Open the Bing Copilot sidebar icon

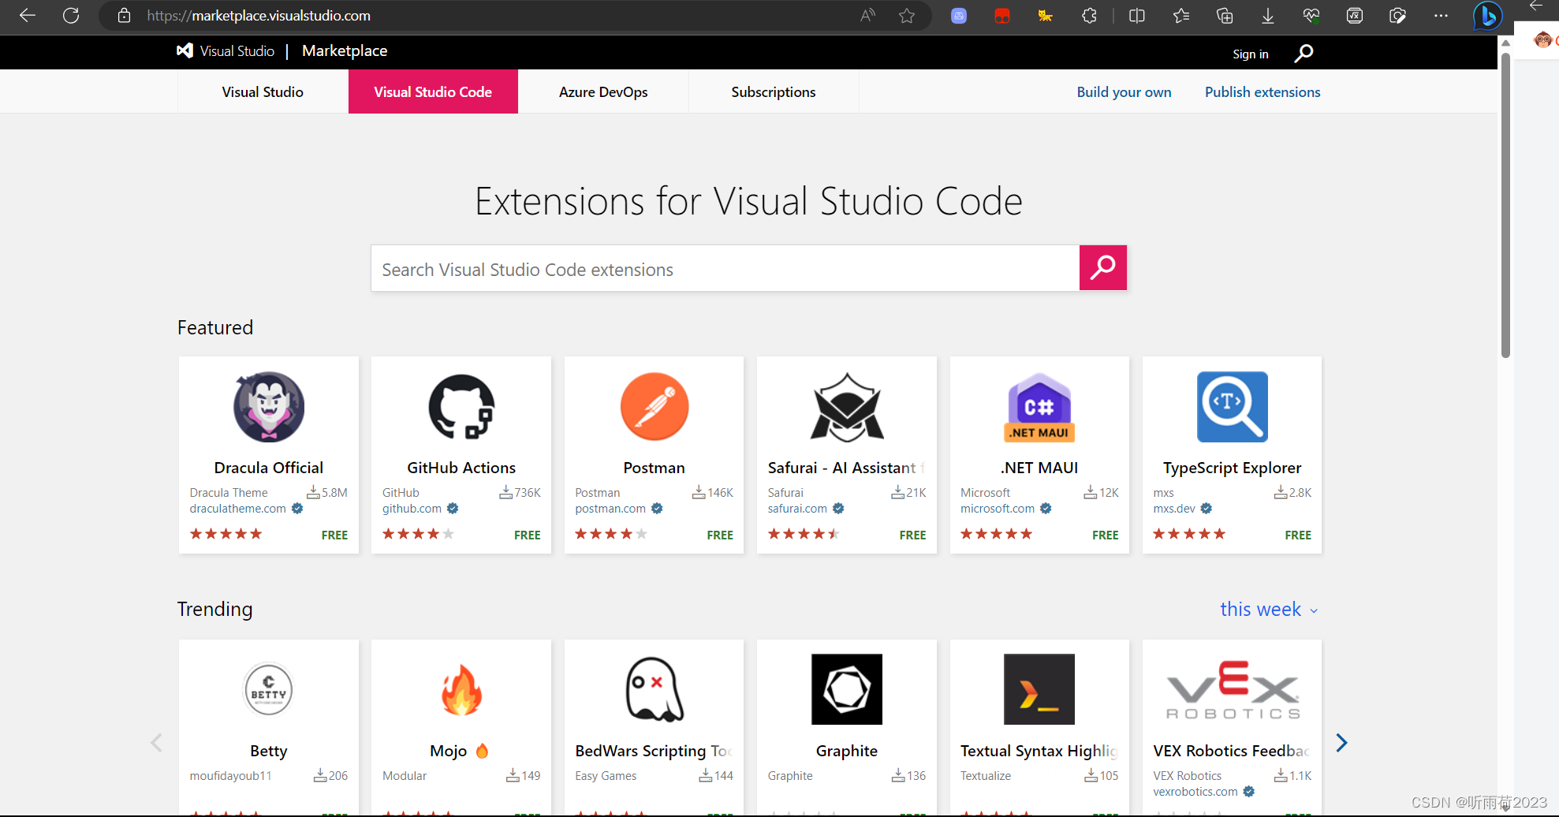click(x=1487, y=16)
